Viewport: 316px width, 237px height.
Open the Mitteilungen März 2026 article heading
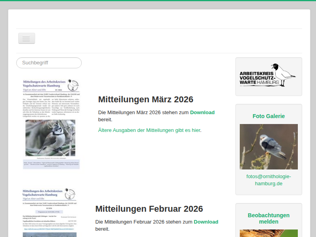click(145, 99)
